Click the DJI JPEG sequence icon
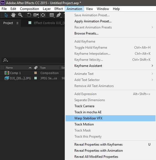Image resolution: width=156 pixels, height=160 pixels. point(7,78)
